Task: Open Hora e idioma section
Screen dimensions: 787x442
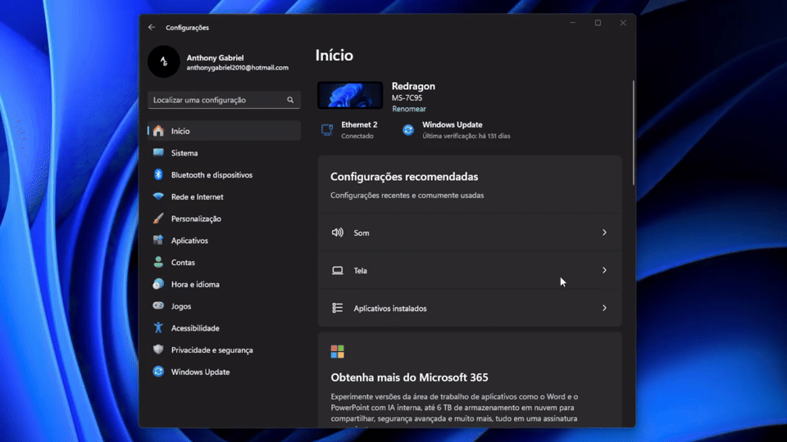Action: (x=225, y=284)
